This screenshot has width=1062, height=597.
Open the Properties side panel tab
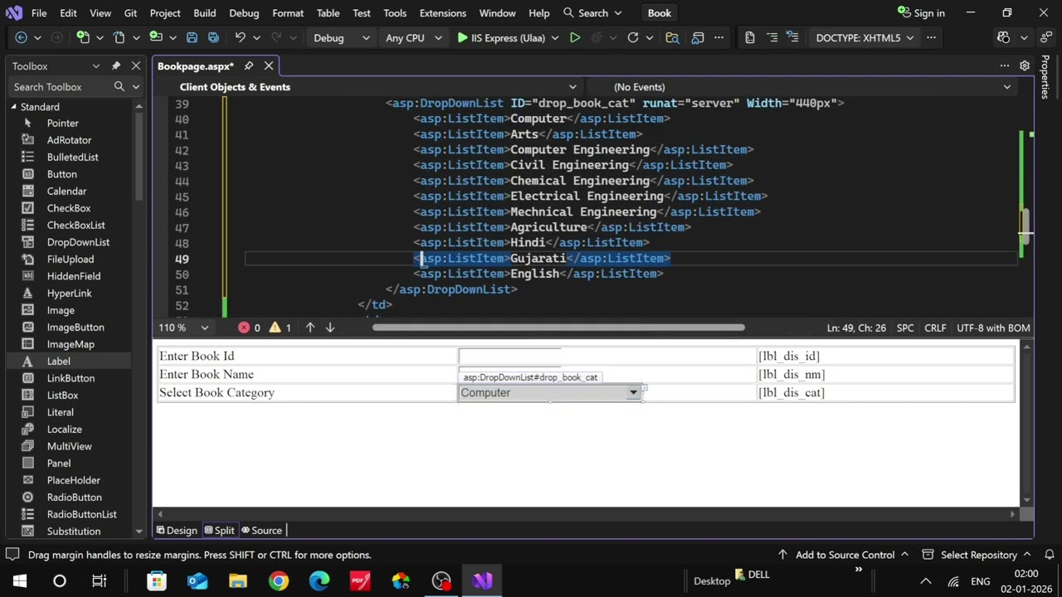point(1045,76)
